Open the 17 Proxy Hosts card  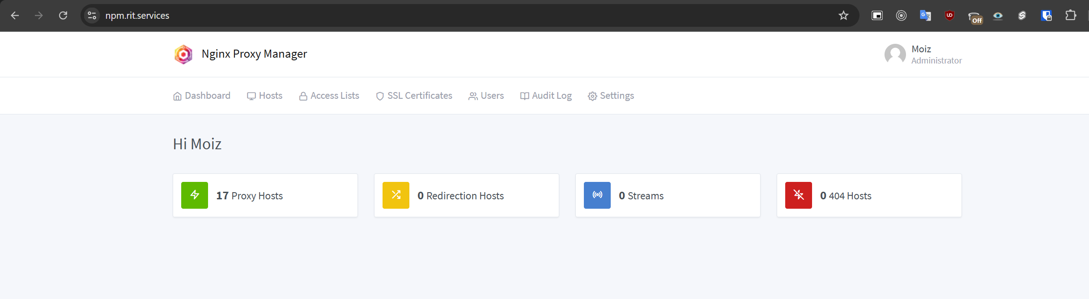pos(265,195)
